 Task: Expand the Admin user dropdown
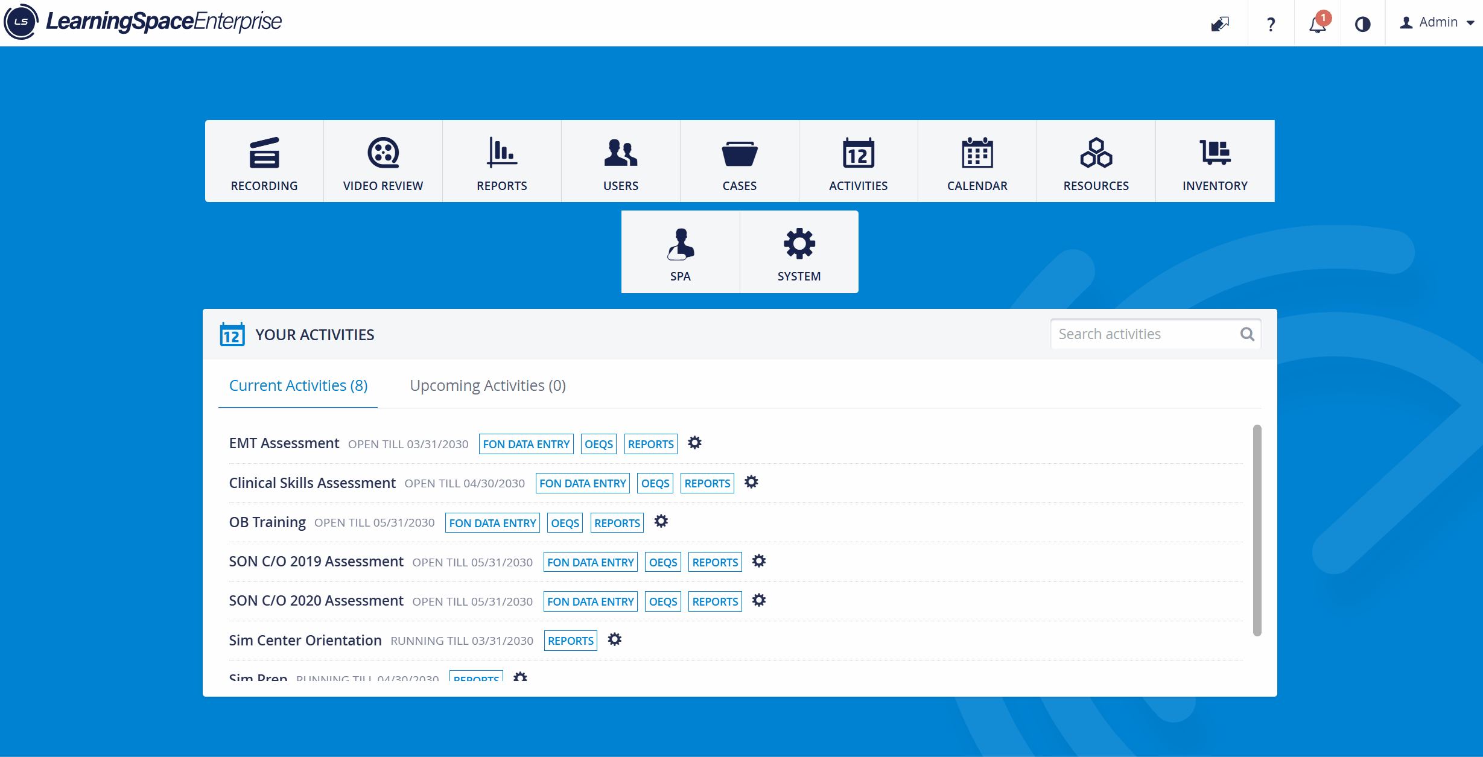click(1437, 22)
